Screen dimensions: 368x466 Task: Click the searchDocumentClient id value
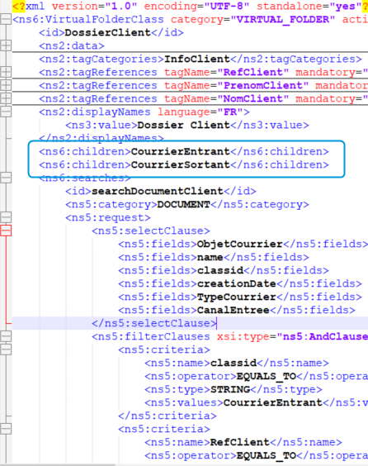(158, 191)
